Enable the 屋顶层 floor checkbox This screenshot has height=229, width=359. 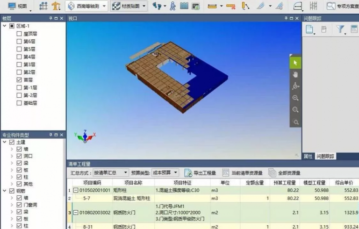pos(19,34)
